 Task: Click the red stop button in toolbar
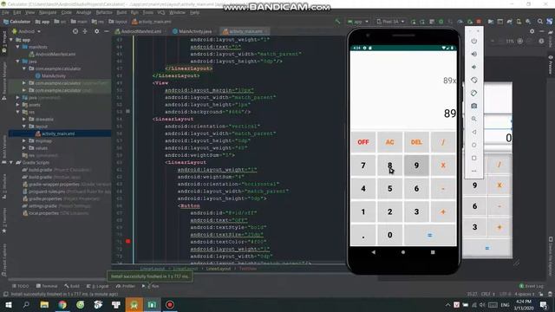pyautogui.click(x=479, y=22)
